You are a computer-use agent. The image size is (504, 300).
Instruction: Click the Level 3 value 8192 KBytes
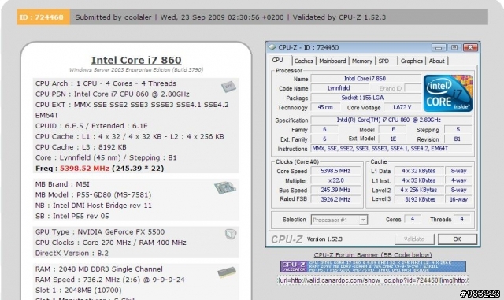pyautogui.click(x=420, y=199)
